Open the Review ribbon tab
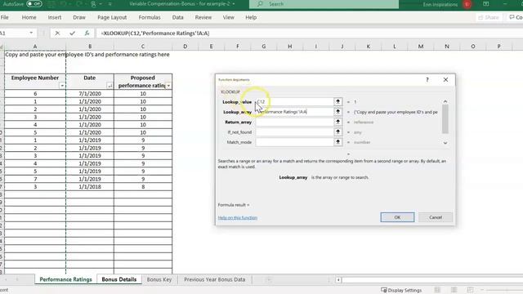The image size is (523, 294). (203, 17)
